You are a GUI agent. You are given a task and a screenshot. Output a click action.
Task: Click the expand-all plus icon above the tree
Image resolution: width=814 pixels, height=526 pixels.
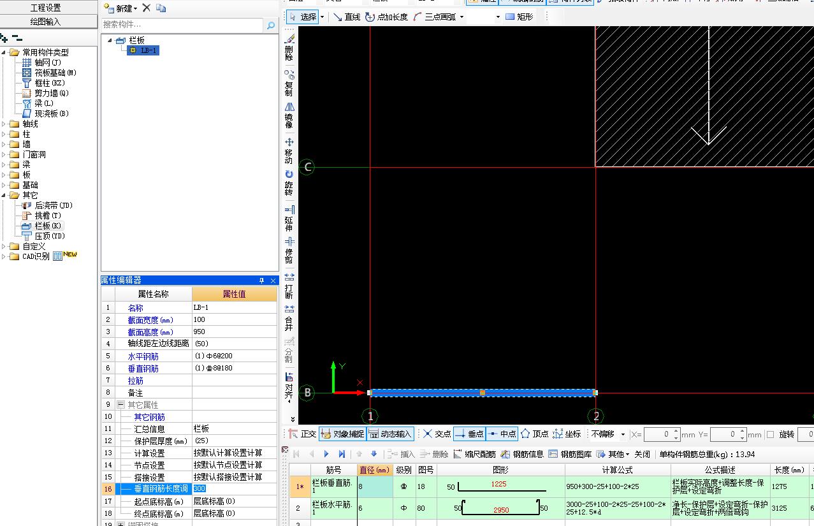4,38
